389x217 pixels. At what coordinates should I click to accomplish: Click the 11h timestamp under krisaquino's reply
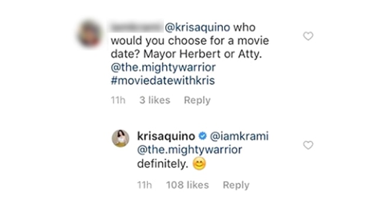click(x=144, y=185)
